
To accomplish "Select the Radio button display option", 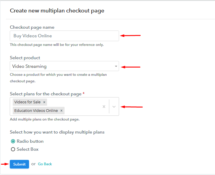I will coord(13,141).
